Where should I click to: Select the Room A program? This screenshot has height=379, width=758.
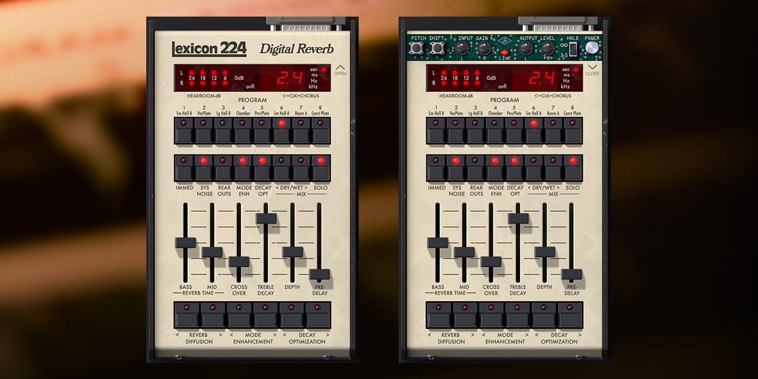(x=301, y=128)
